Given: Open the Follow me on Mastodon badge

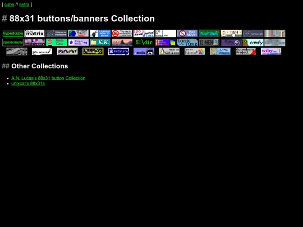Looking at the screenshot, I should point(57,34).
